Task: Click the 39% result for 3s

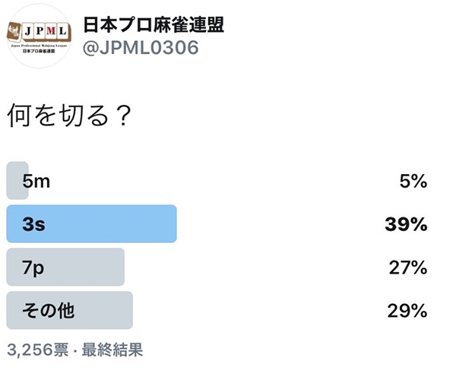Action: pos(406,224)
